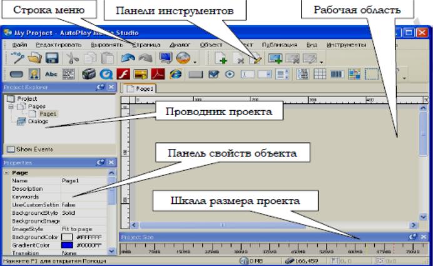Click Properties panel scroll down arrow
This screenshot has width=433, height=266.
pos(111,251)
